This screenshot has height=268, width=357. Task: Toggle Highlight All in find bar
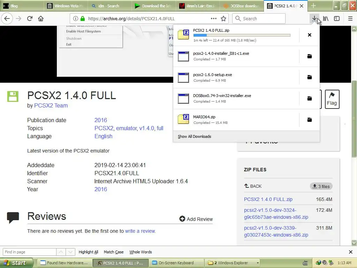[88, 252]
